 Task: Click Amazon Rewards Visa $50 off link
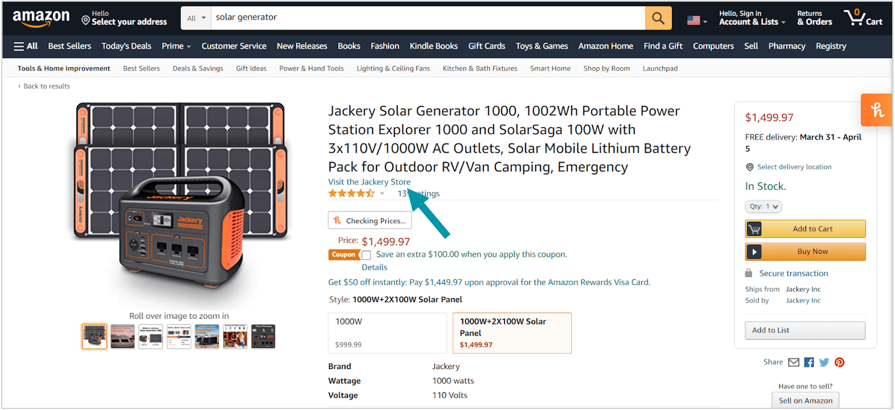pyautogui.click(x=489, y=282)
